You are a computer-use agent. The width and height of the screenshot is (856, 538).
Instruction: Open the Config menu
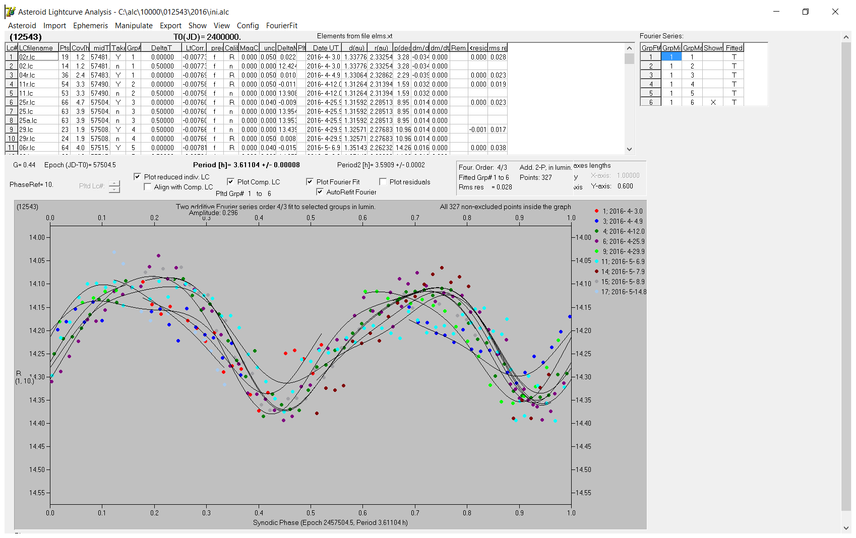pyautogui.click(x=248, y=26)
